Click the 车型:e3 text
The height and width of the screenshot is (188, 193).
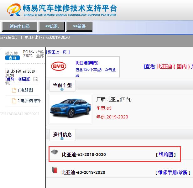(x=104, y=108)
